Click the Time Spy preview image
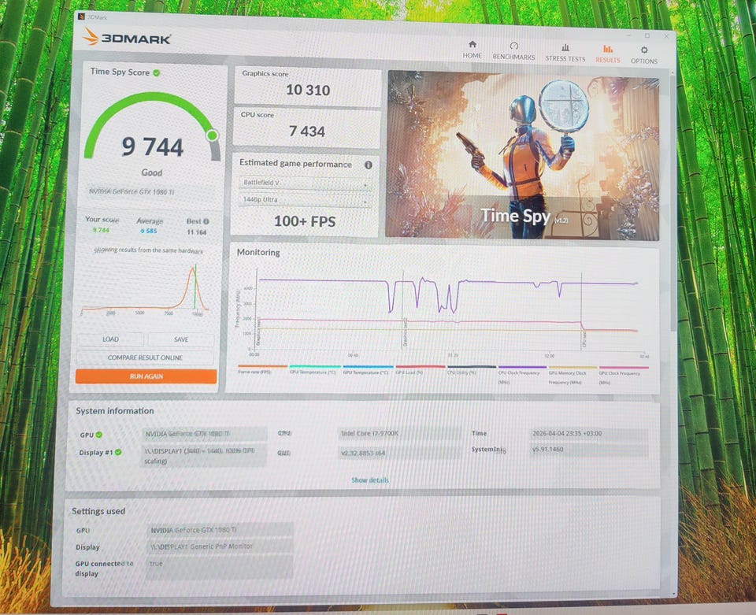 pyautogui.click(x=523, y=155)
